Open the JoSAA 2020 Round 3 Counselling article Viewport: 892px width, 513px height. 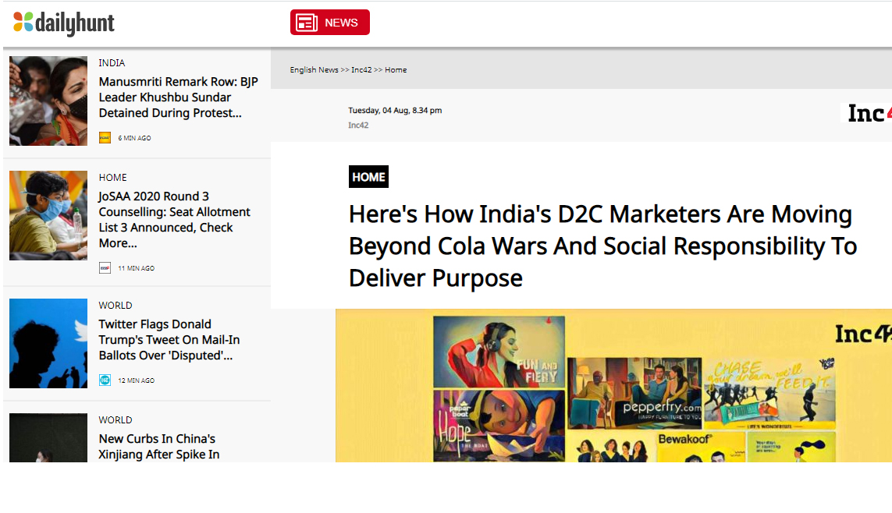point(174,219)
